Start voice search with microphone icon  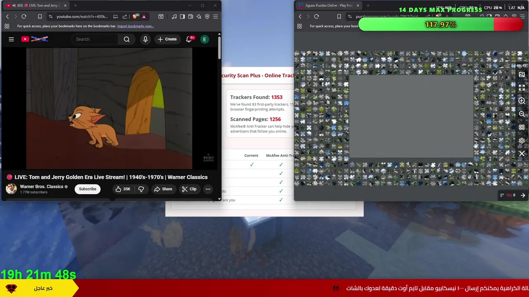145,39
